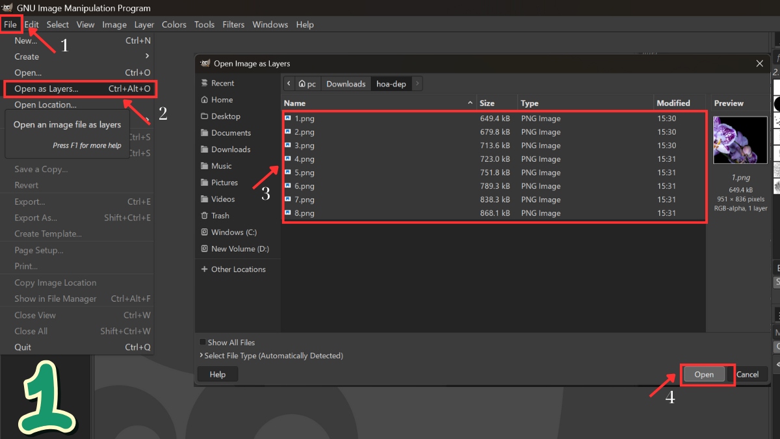Open the Help menu in menu bar
The height and width of the screenshot is (439, 780).
(x=305, y=25)
